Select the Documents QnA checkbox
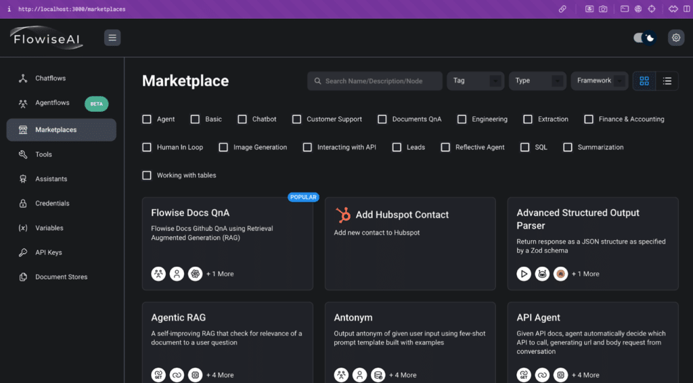This screenshot has height=383, width=693. pos(382,119)
